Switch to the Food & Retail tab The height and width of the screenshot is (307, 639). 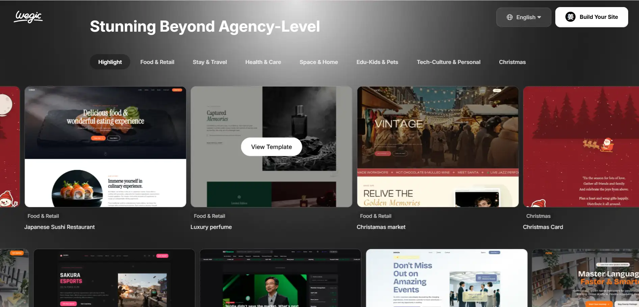click(157, 62)
